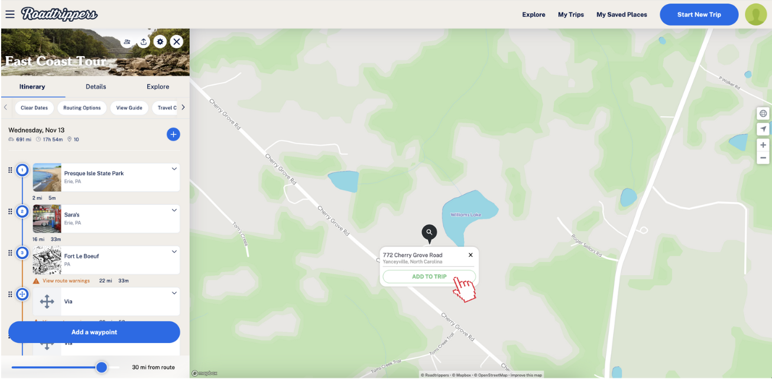Click the Roadtrippers logo
The image size is (772, 379).
point(60,14)
